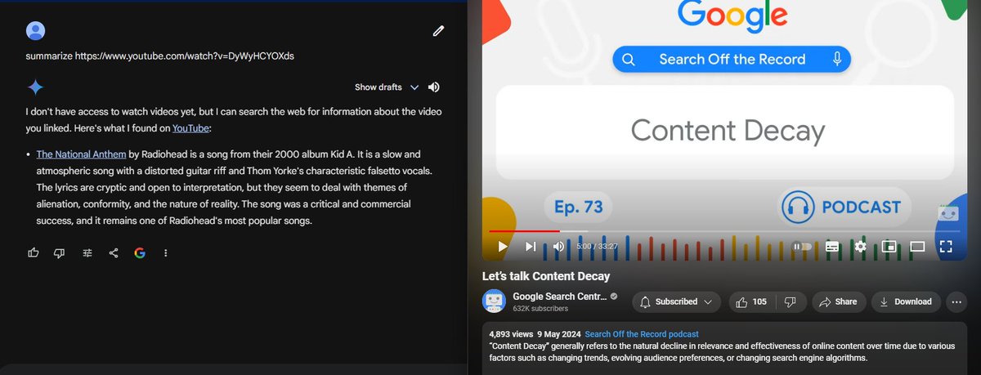Skip to next video
Viewport: 981px width, 375px height.
530,246
